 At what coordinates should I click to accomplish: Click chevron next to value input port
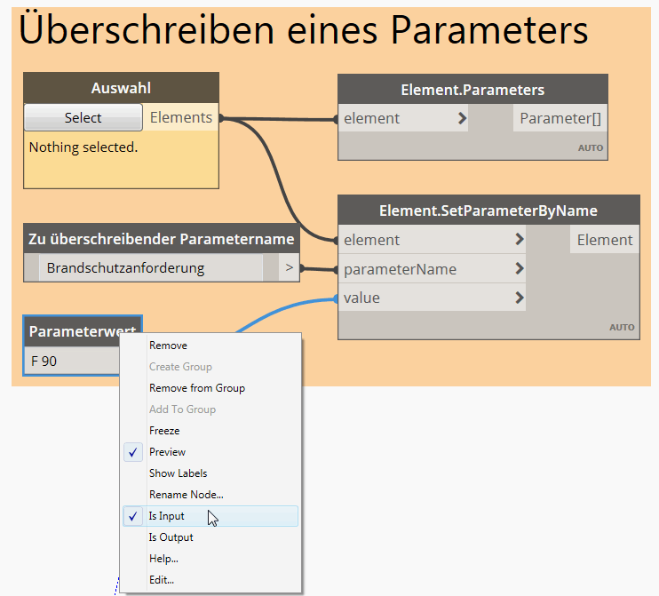point(519,298)
